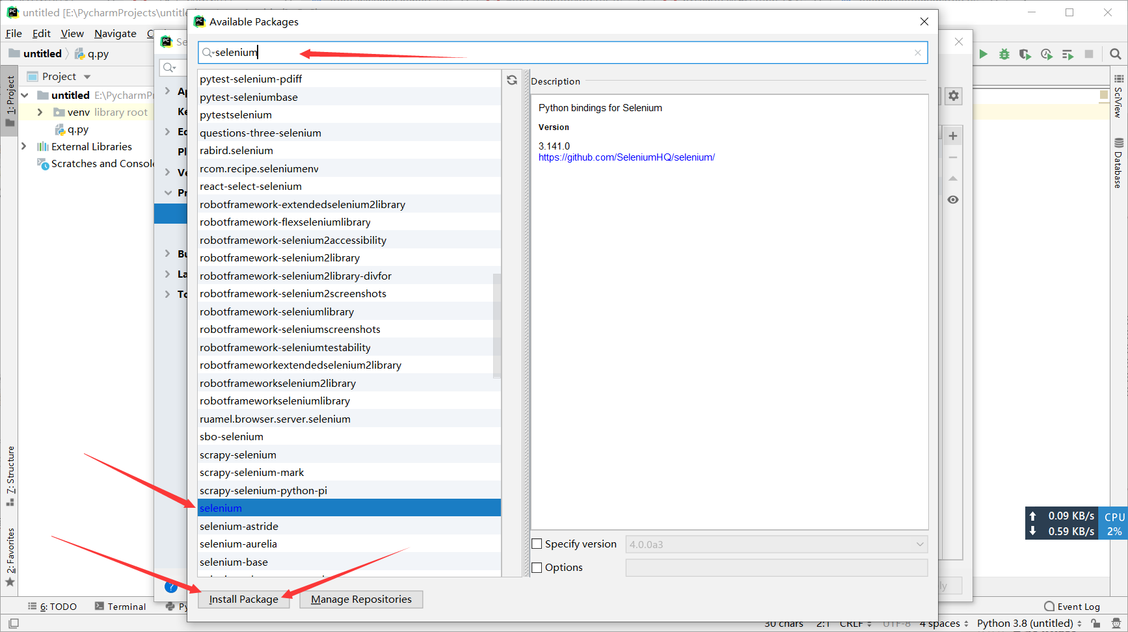This screenshot has width=1128, height=632.
Task: Select sbo-selenium package
Action: (349, 436)
